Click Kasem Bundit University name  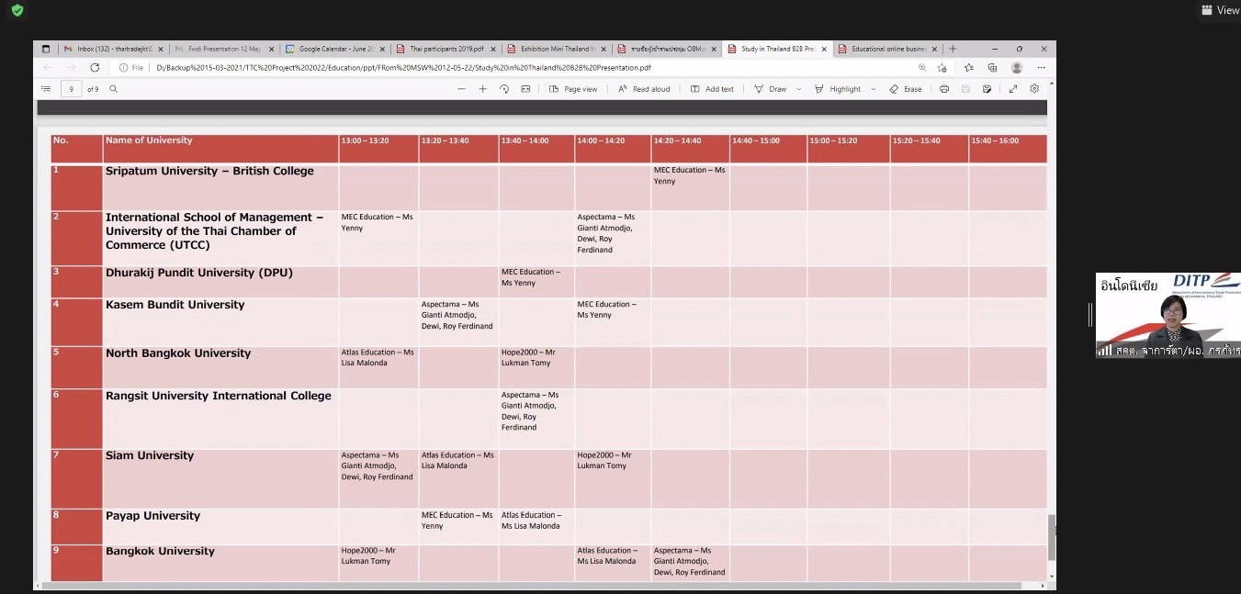click(x=175, y=305)
